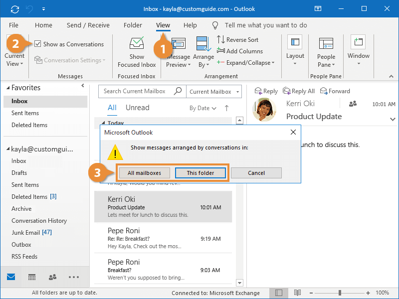The width and height of the screenshot is (399, 299).
Task: Click the zoom slider in status bar
Action: (340, 293)
